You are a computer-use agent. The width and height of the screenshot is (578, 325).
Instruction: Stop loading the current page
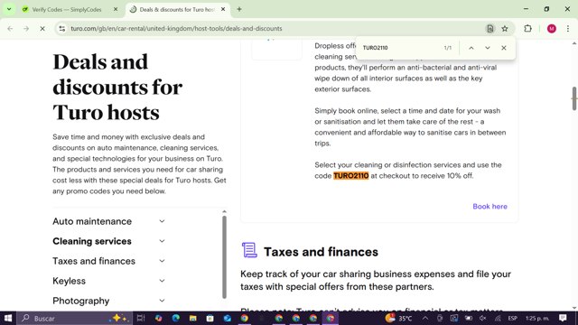(x=42, y=28)
